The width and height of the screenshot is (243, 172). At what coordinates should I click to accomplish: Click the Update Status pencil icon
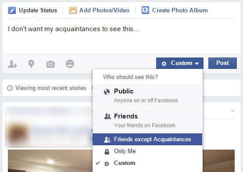12,11
